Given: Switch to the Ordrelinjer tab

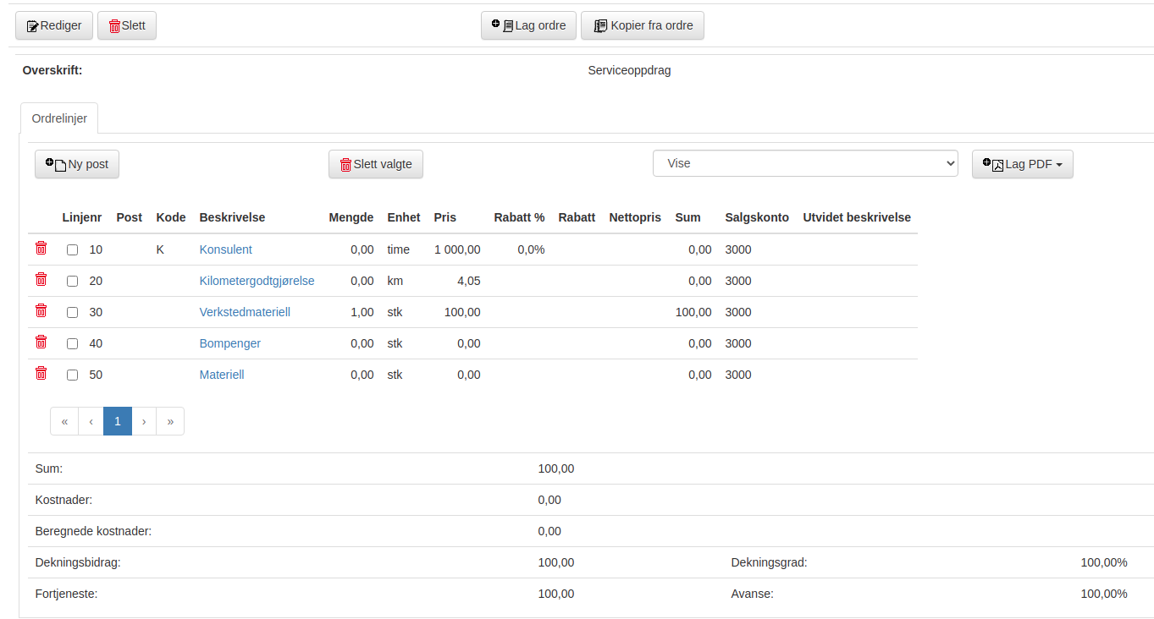Looking at the screenshot, I should point(59,118).
